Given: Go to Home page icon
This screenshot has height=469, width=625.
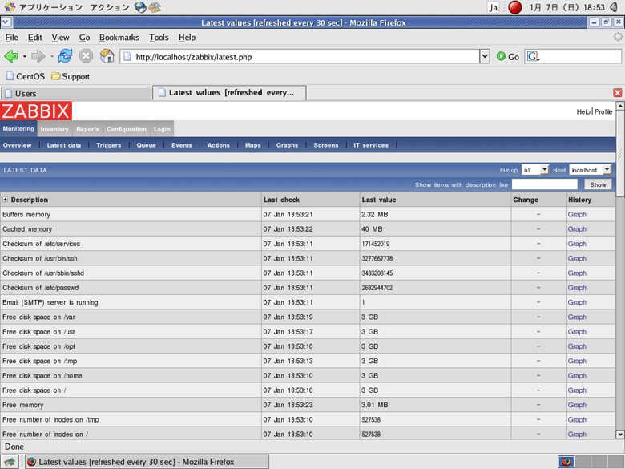Looking at the screenshot, I should (x=107, y=56).
